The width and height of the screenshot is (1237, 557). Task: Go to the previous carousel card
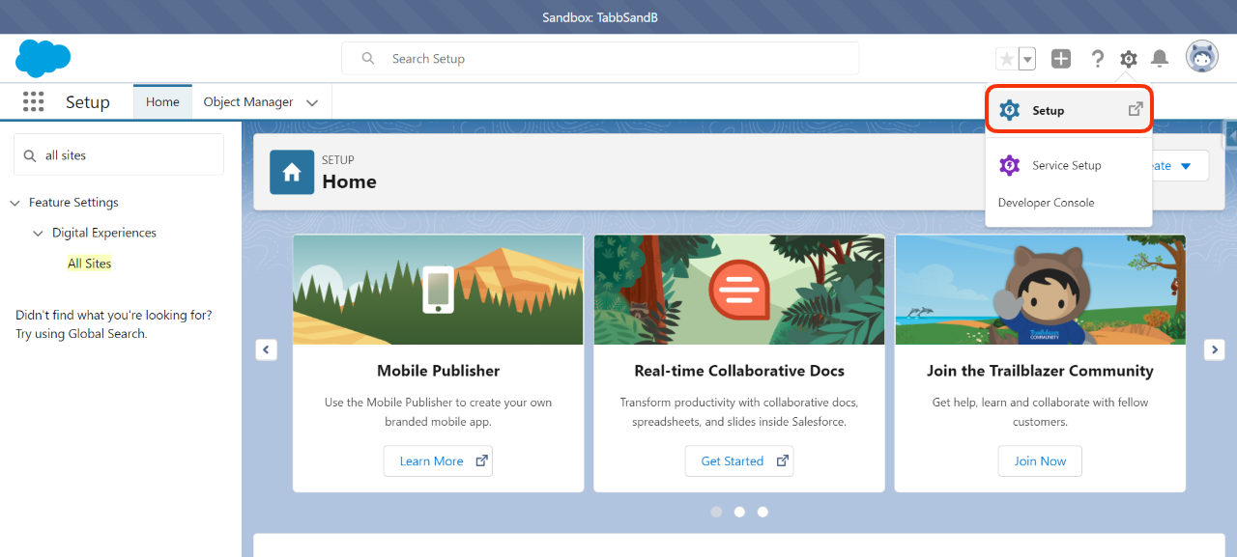[x=267, y=349]
